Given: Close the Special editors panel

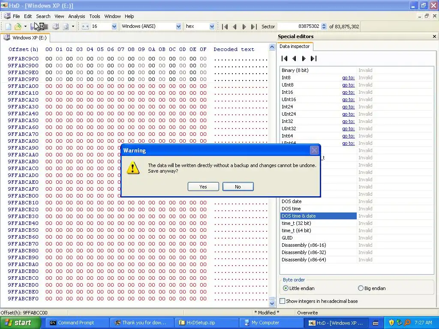Looking at the screenshot, I should click(x=434, y=36).
